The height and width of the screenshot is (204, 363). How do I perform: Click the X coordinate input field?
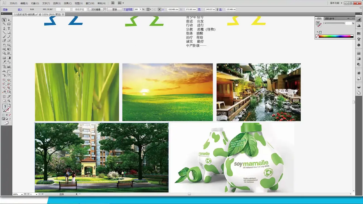click(173, 9)
